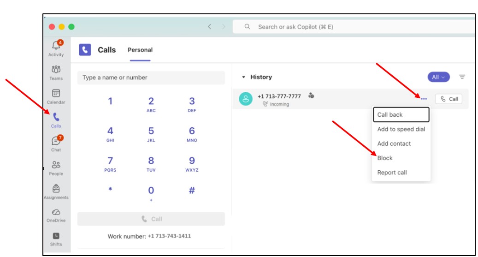Collapse the History section
This screenshot has width=478, height=257.
tap(243, 77)
